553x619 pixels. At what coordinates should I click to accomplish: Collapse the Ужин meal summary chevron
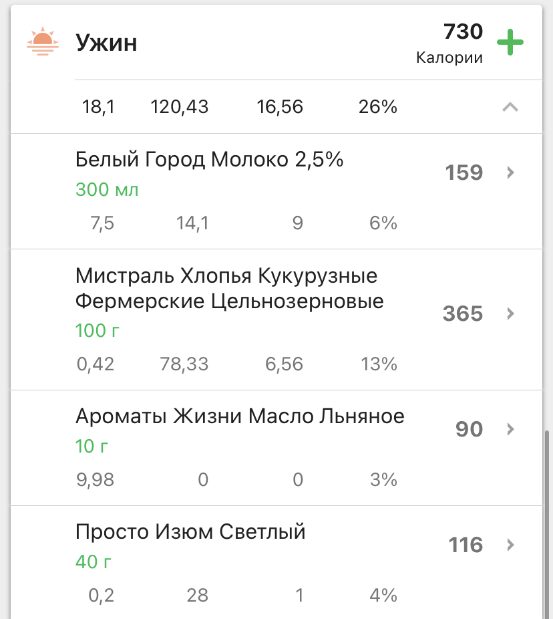[510, 107]
